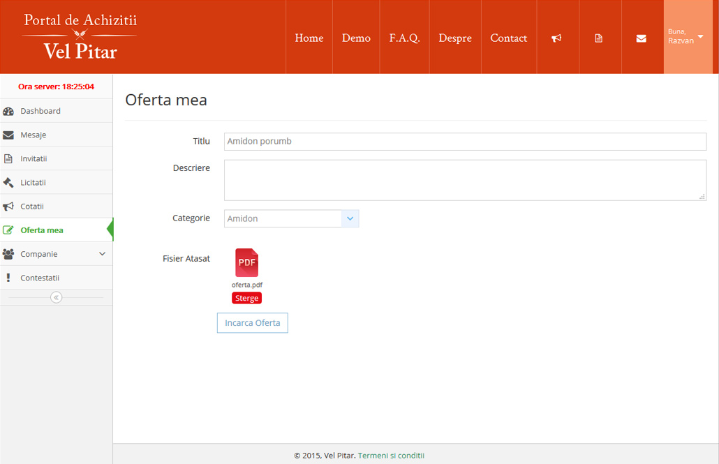Click the Ora server time text
Image resolution: width=719 pixels, height=464 pixels.
click(56, 87)
